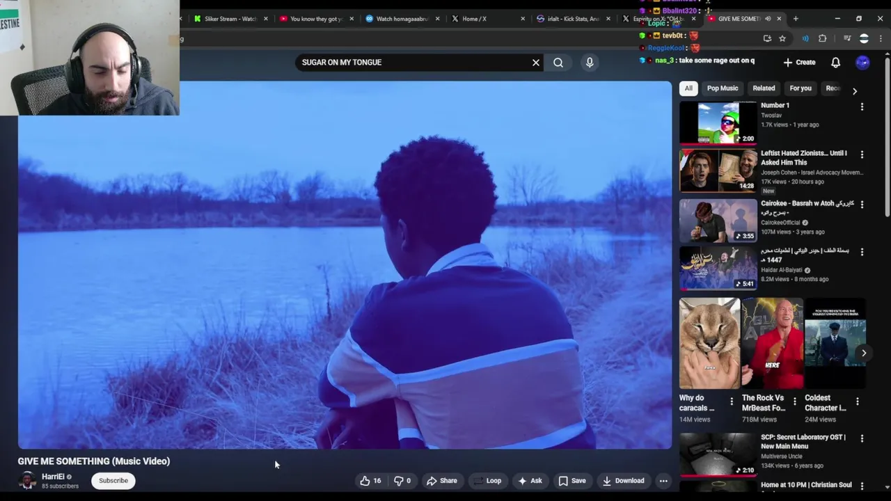Viewport: 891px width, 501px height.
Task: Click the search magnifier button
Action: 558,63
